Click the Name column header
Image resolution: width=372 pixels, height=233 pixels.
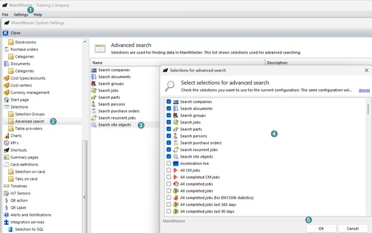[x=178, y=63]
